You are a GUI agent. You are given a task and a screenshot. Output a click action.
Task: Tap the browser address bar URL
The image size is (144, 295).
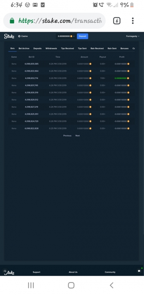60,21
